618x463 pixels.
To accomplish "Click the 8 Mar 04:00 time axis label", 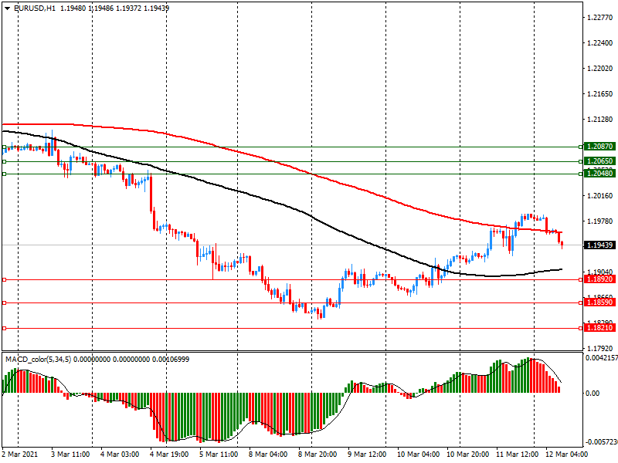I will [x=268, y=455].
